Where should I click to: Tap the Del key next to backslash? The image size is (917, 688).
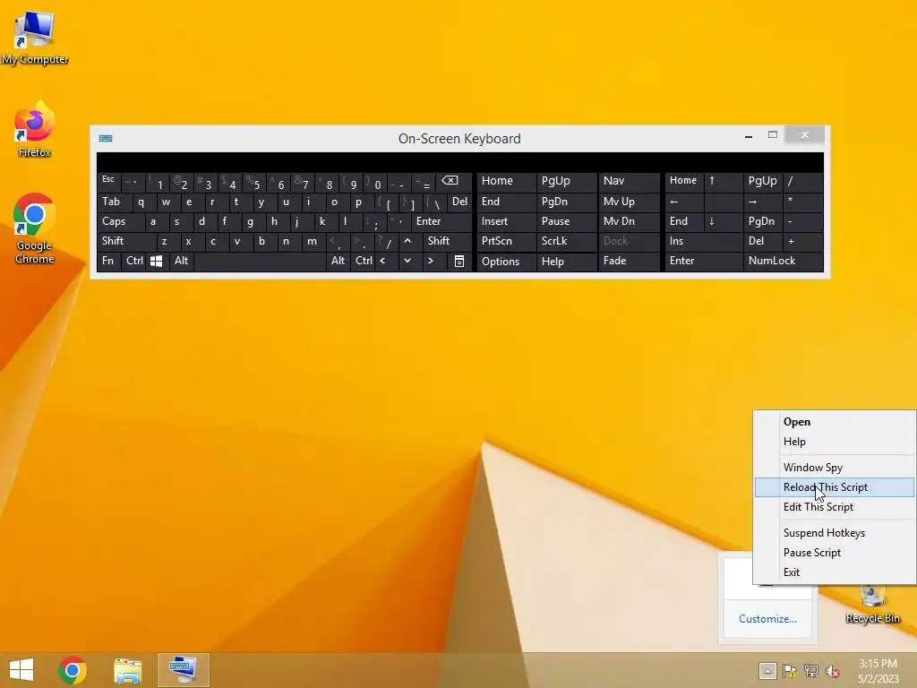[459, 202]
